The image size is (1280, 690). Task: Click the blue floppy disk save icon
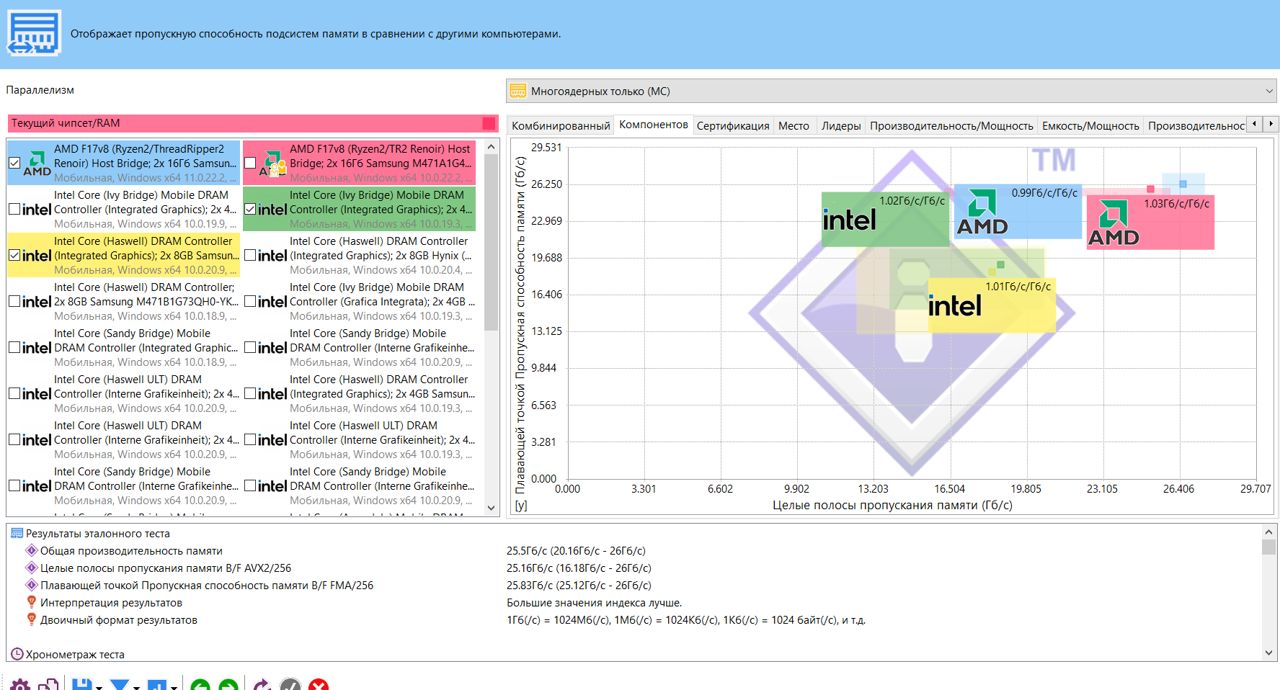81,685
